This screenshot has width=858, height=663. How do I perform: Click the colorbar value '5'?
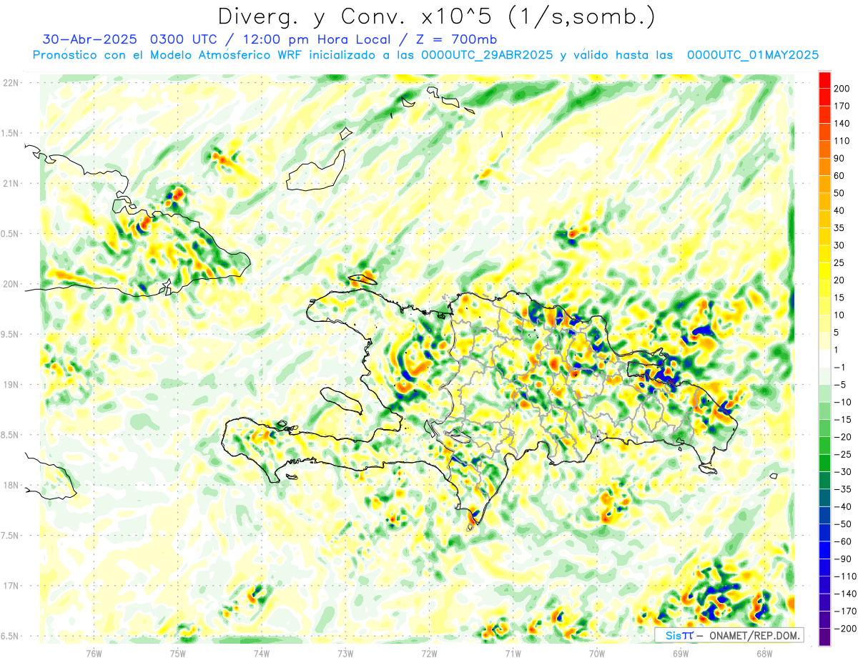[837, 333]
